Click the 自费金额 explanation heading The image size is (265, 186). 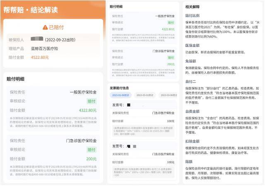(192, 111)
